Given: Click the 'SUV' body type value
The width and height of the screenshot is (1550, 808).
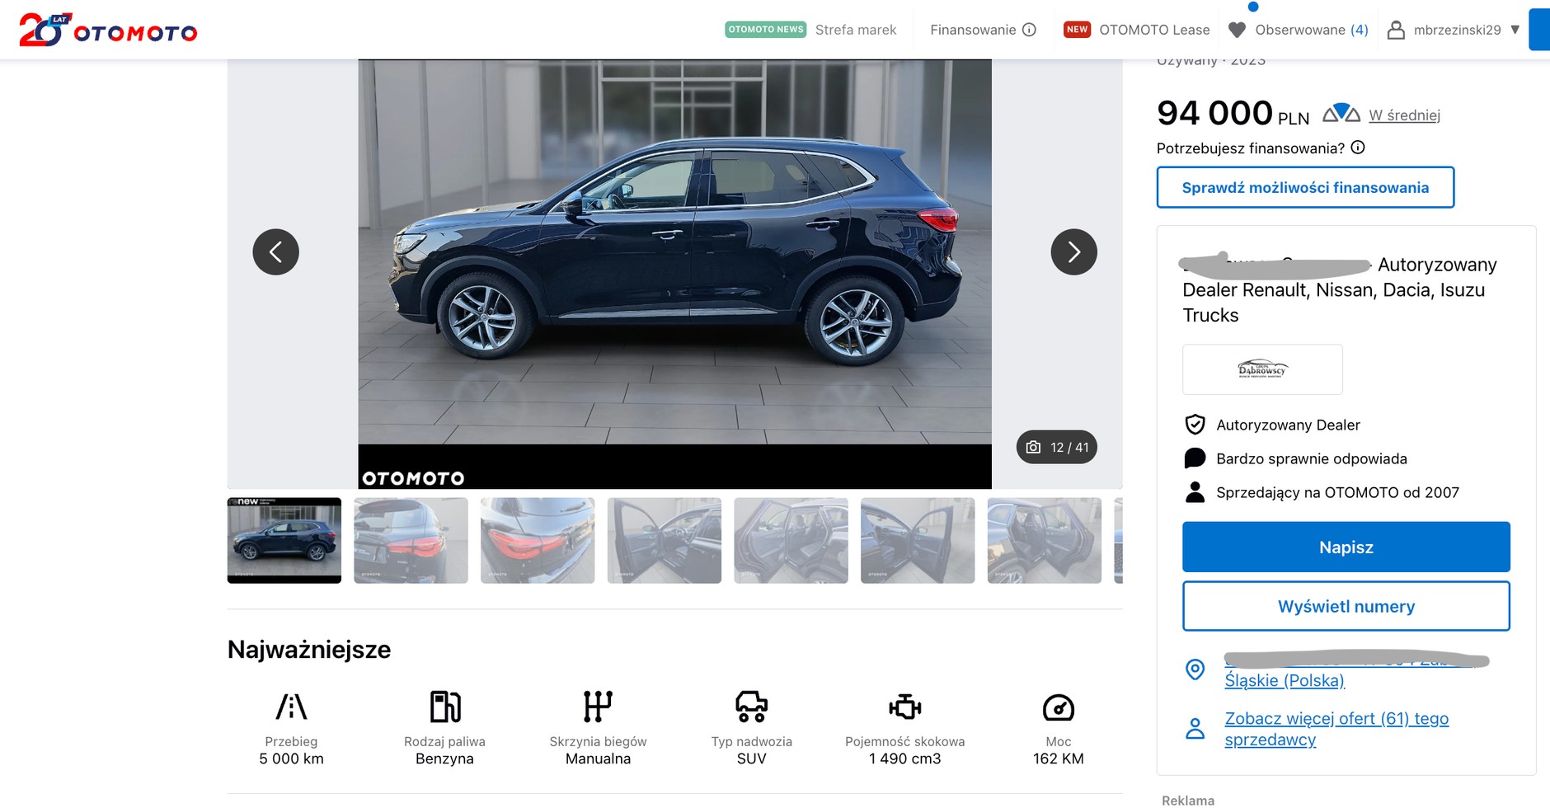Looking at the screenshot, I should point(752,759).
